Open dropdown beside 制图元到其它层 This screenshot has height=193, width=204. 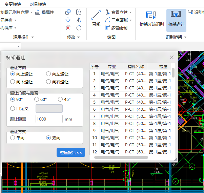(x=32, y=13)
